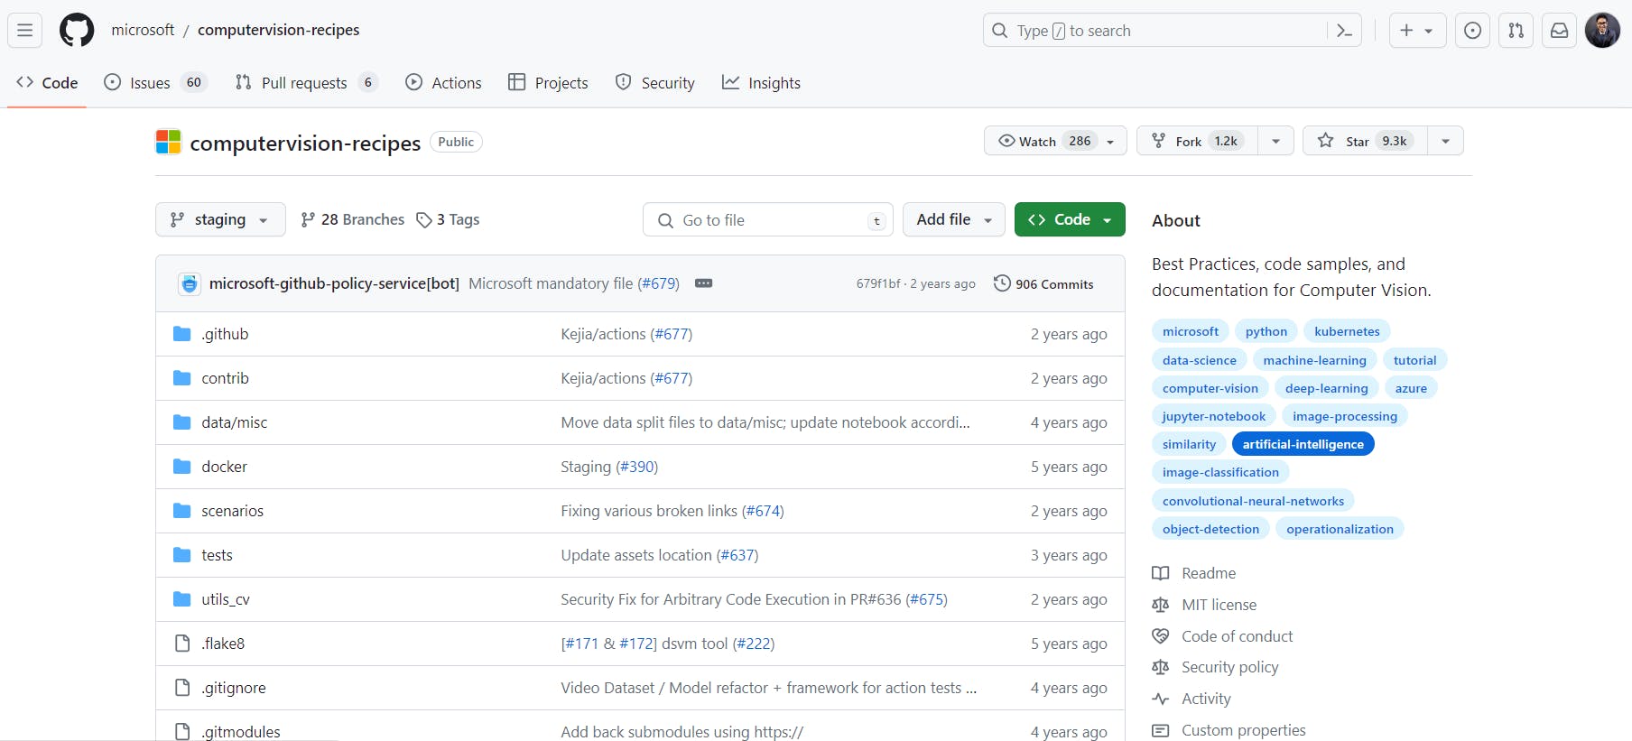Viewport: 1632px width, 741px height.
Task: Open the user profile avatar
Action: (1602, 31)
